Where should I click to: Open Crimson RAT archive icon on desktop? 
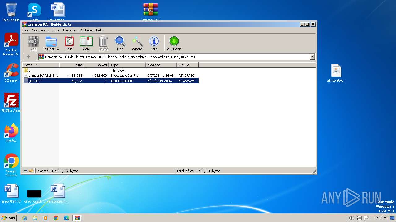click(151, 12)
